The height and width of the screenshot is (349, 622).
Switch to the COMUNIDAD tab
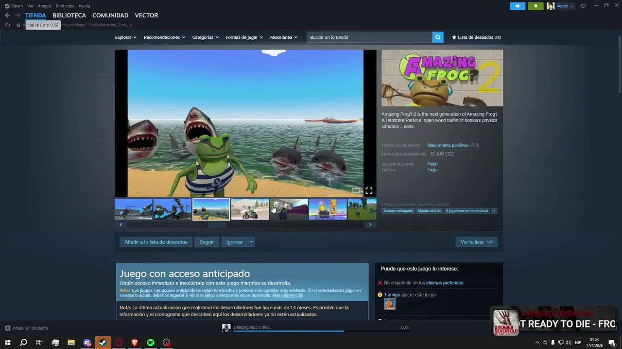point(110,16)
